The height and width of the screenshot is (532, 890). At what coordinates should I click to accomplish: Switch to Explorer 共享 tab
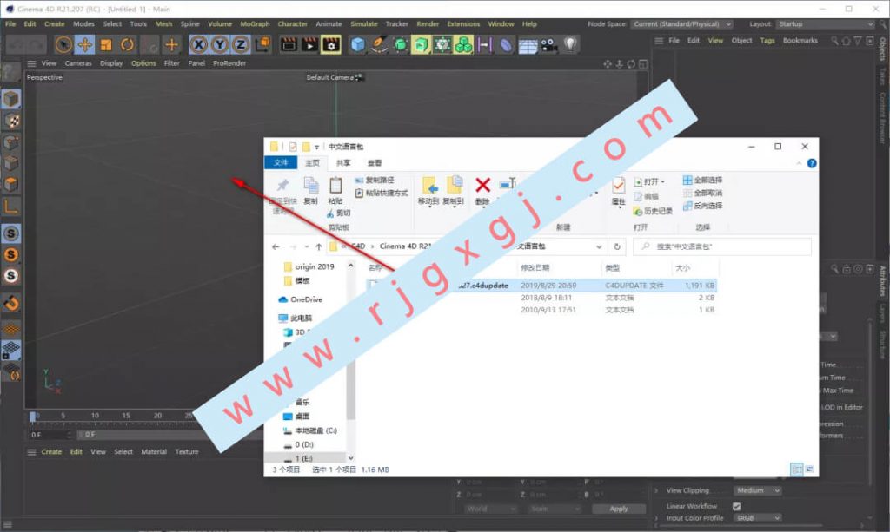(x=343, y=163)
